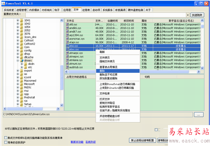Click the 2052 folder icon
Viewport: 210px width, 146px height.
pyautogui.click(x=22, y=30)
